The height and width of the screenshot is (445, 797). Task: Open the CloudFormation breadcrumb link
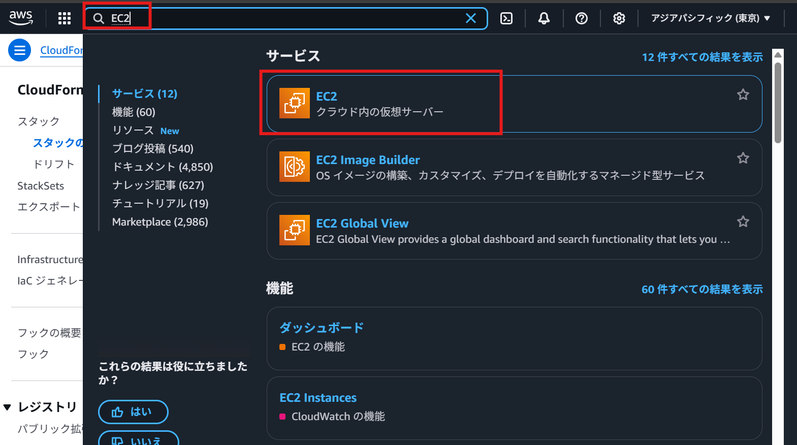[x=61, y=50]
